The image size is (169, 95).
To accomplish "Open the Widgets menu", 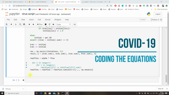I will click(x=58, y=20).
